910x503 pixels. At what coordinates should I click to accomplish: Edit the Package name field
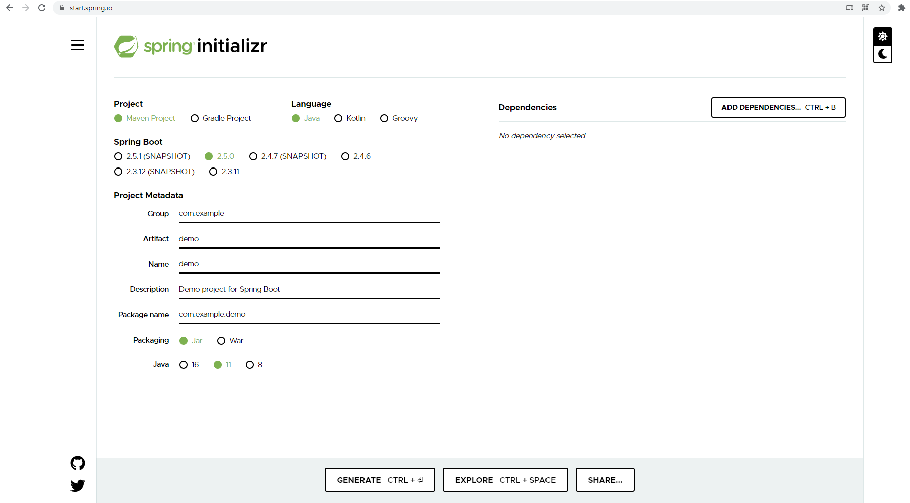tap(309, 315)
